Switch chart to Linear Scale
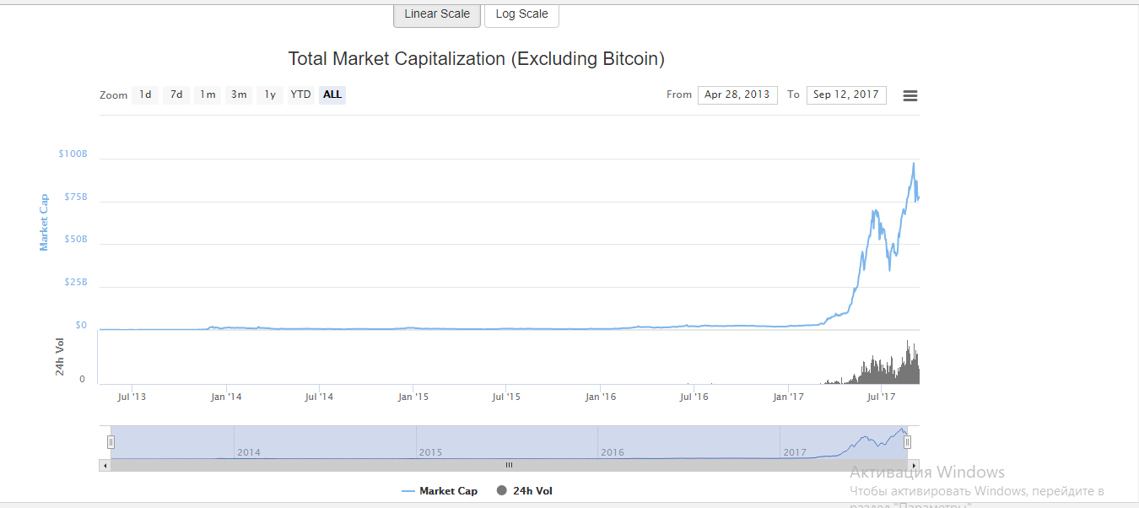1139x508 pixels. [437, 14]
